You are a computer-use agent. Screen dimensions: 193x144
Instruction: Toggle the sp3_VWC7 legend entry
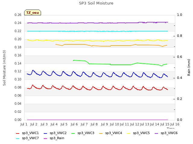[x=27, y=138]
